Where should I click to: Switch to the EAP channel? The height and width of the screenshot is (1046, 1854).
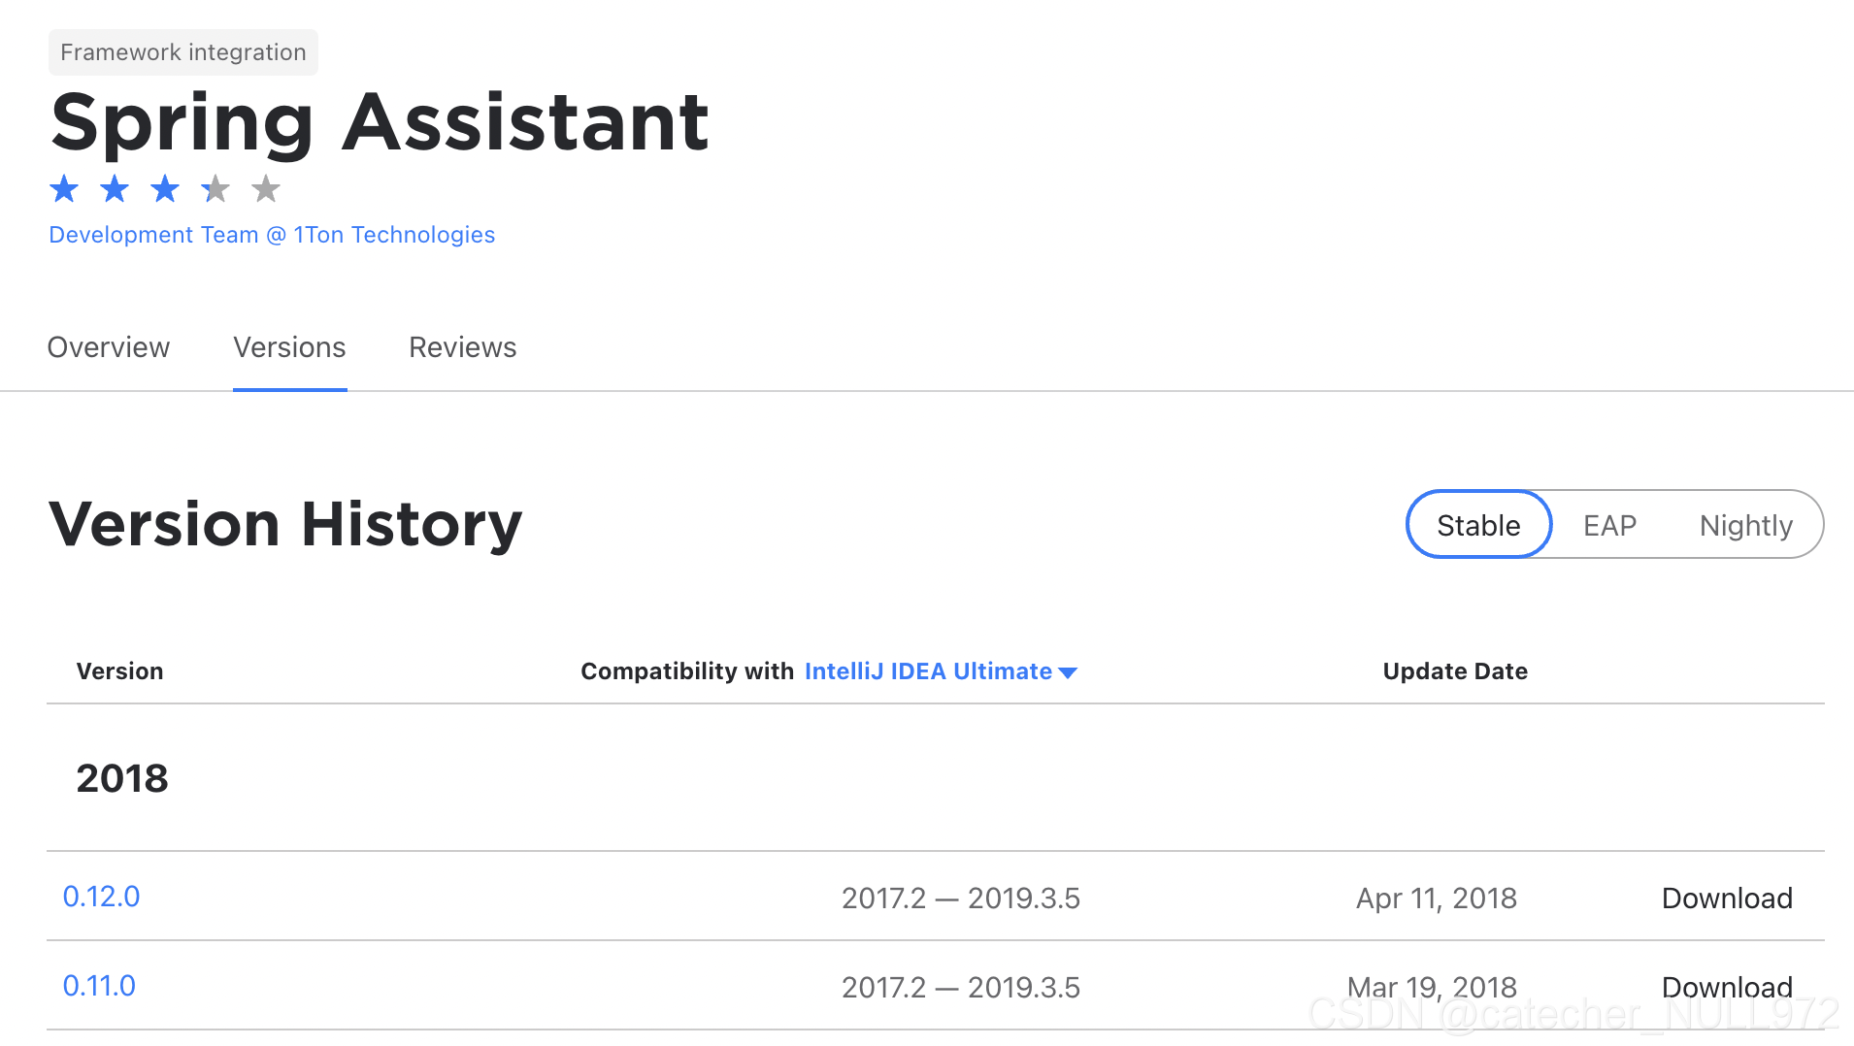click(x=1609, y=525)
